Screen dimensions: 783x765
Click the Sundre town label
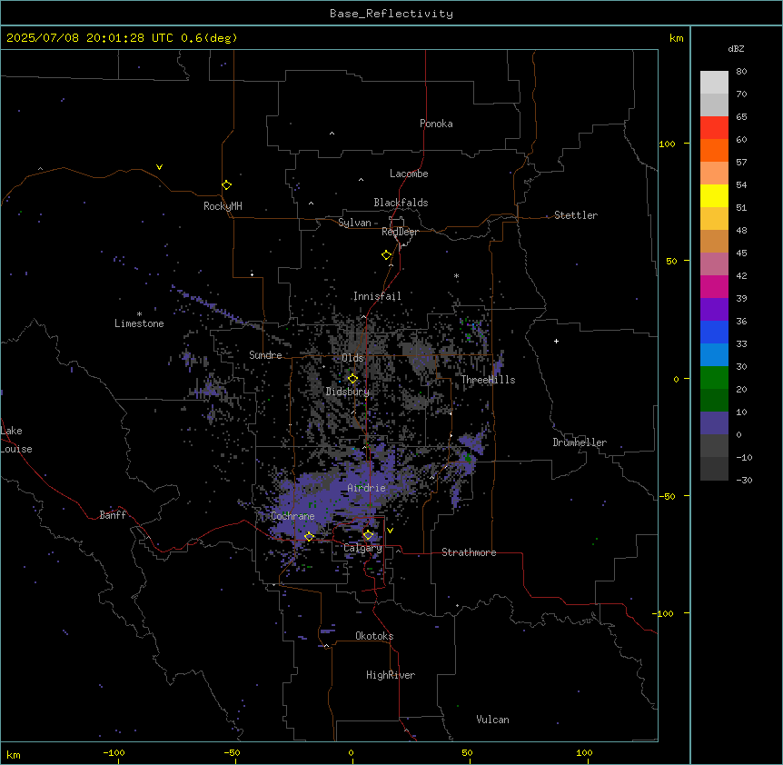click(265, 355)
